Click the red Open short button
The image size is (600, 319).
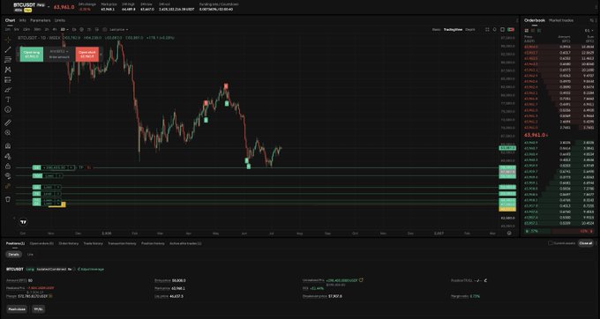click(87, 54)
